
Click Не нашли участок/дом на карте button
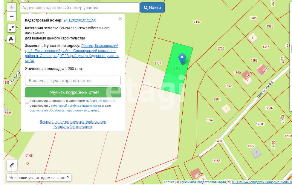click(x=39, y=178)
